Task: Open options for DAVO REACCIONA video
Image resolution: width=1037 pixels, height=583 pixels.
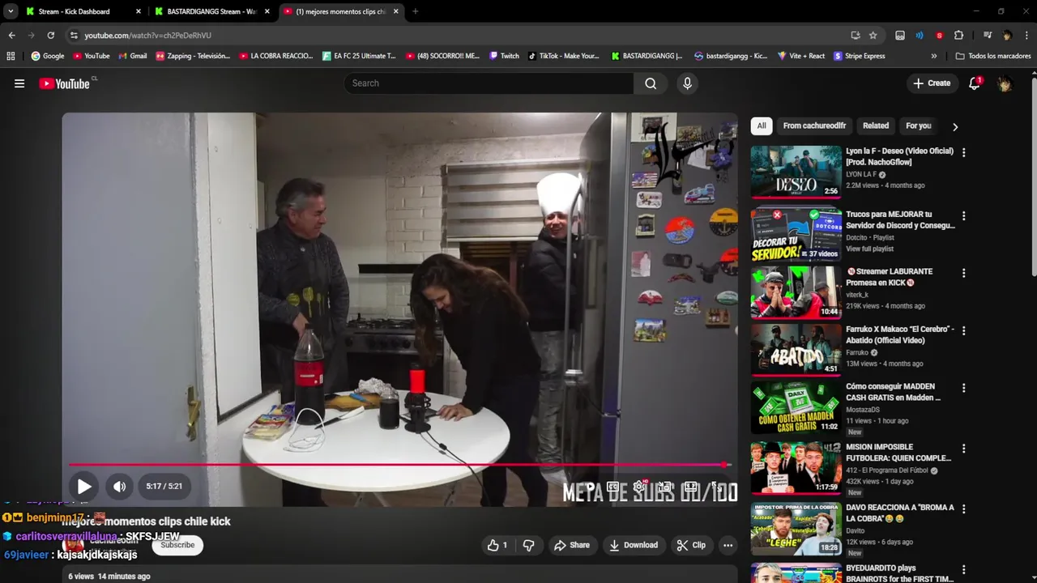Action: click(963, 509)
